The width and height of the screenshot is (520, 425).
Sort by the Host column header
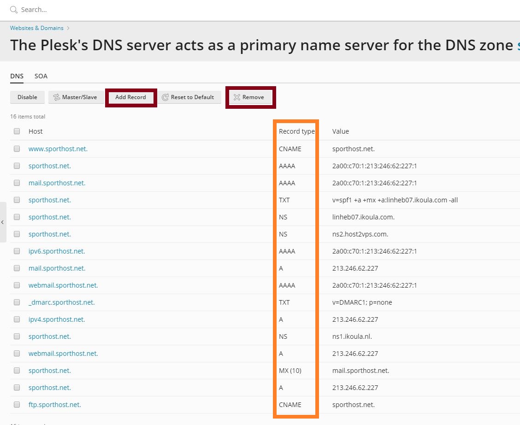pos(35,131)
